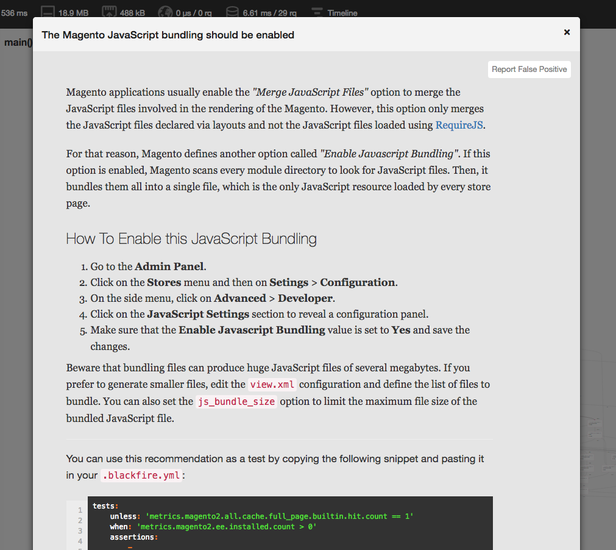Click the 'assertions:' line in the code snippet
The width and height of the screenshot is (616, 550).
click(x=133, y=537)
